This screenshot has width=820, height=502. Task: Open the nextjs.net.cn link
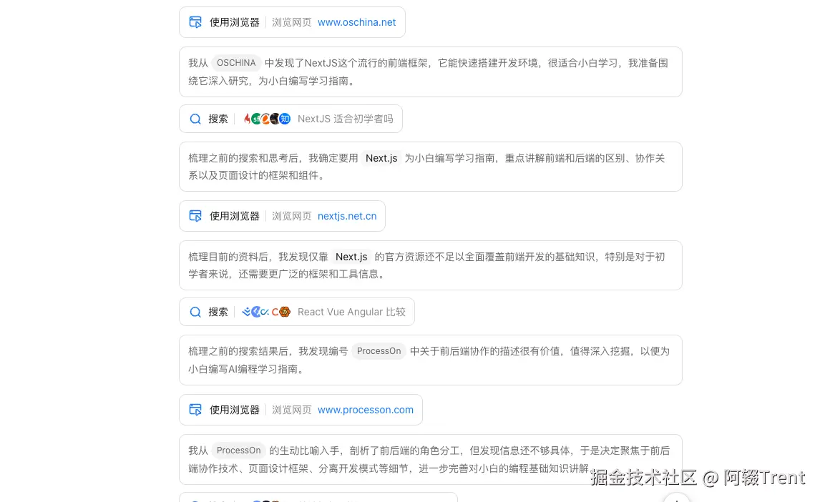347,216
